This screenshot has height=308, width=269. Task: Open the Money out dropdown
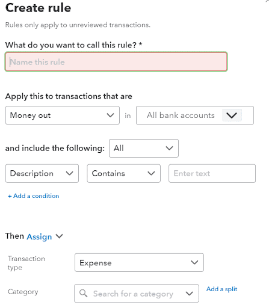tap(63, 115)
